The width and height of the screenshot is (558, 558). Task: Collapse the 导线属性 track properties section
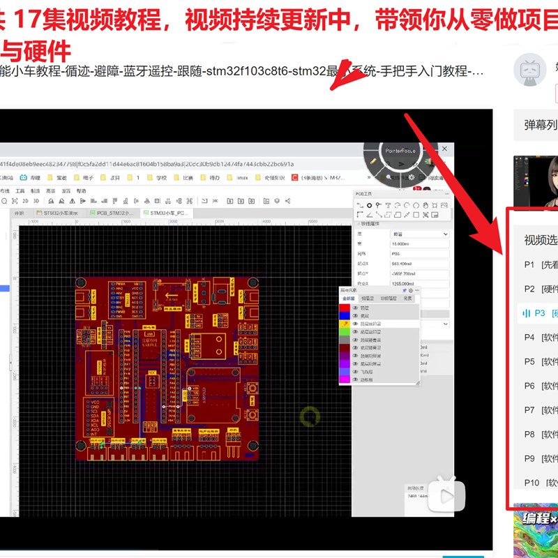point(358,224)
